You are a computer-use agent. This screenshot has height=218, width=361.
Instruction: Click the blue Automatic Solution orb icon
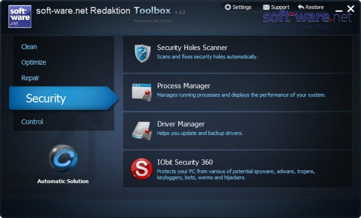click(63, 158)
